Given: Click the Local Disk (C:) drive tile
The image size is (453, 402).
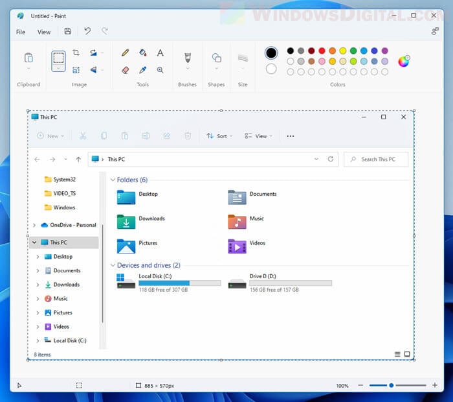Looking at the screenshot, I should click(169, 283).
